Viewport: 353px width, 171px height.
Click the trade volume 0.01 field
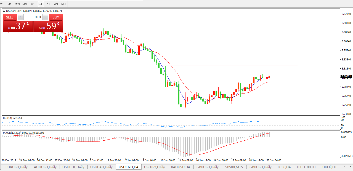33,17
